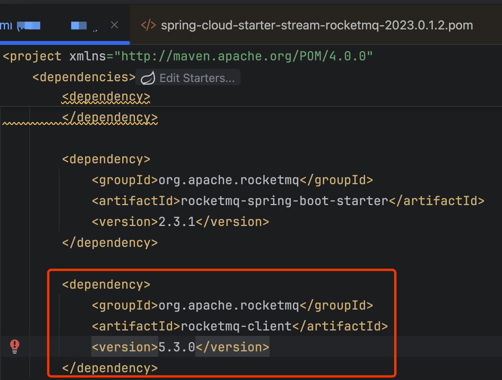Image resolution: width=502 pixels, height=380 pixels.
Task: Click the project xmlns declaration line
Action: pyautogui.click(x=186, y=56)
